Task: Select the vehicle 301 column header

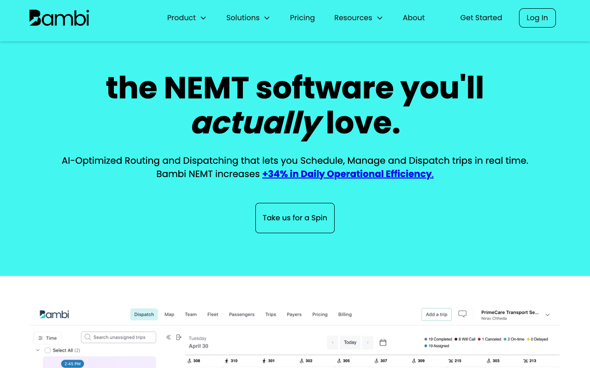Action: [x=269, y=361]
